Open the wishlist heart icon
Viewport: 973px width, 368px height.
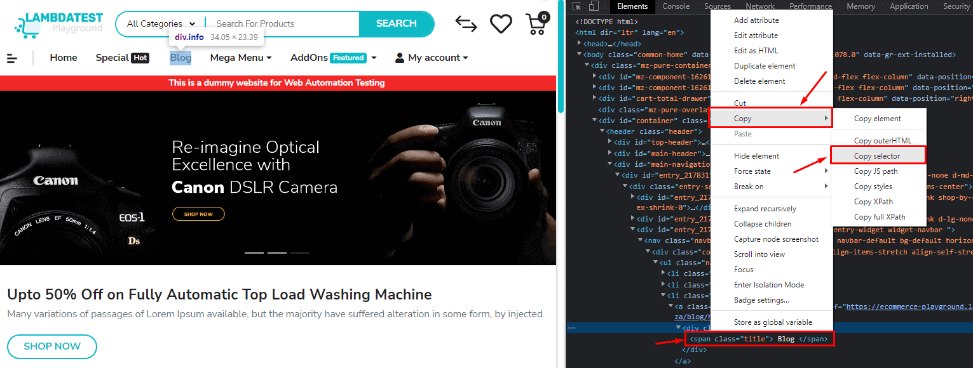click(x=501, y=23)
